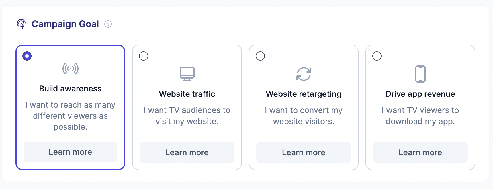Click the Build awareness card title
The image size is (493, 189).
(71, 89)
